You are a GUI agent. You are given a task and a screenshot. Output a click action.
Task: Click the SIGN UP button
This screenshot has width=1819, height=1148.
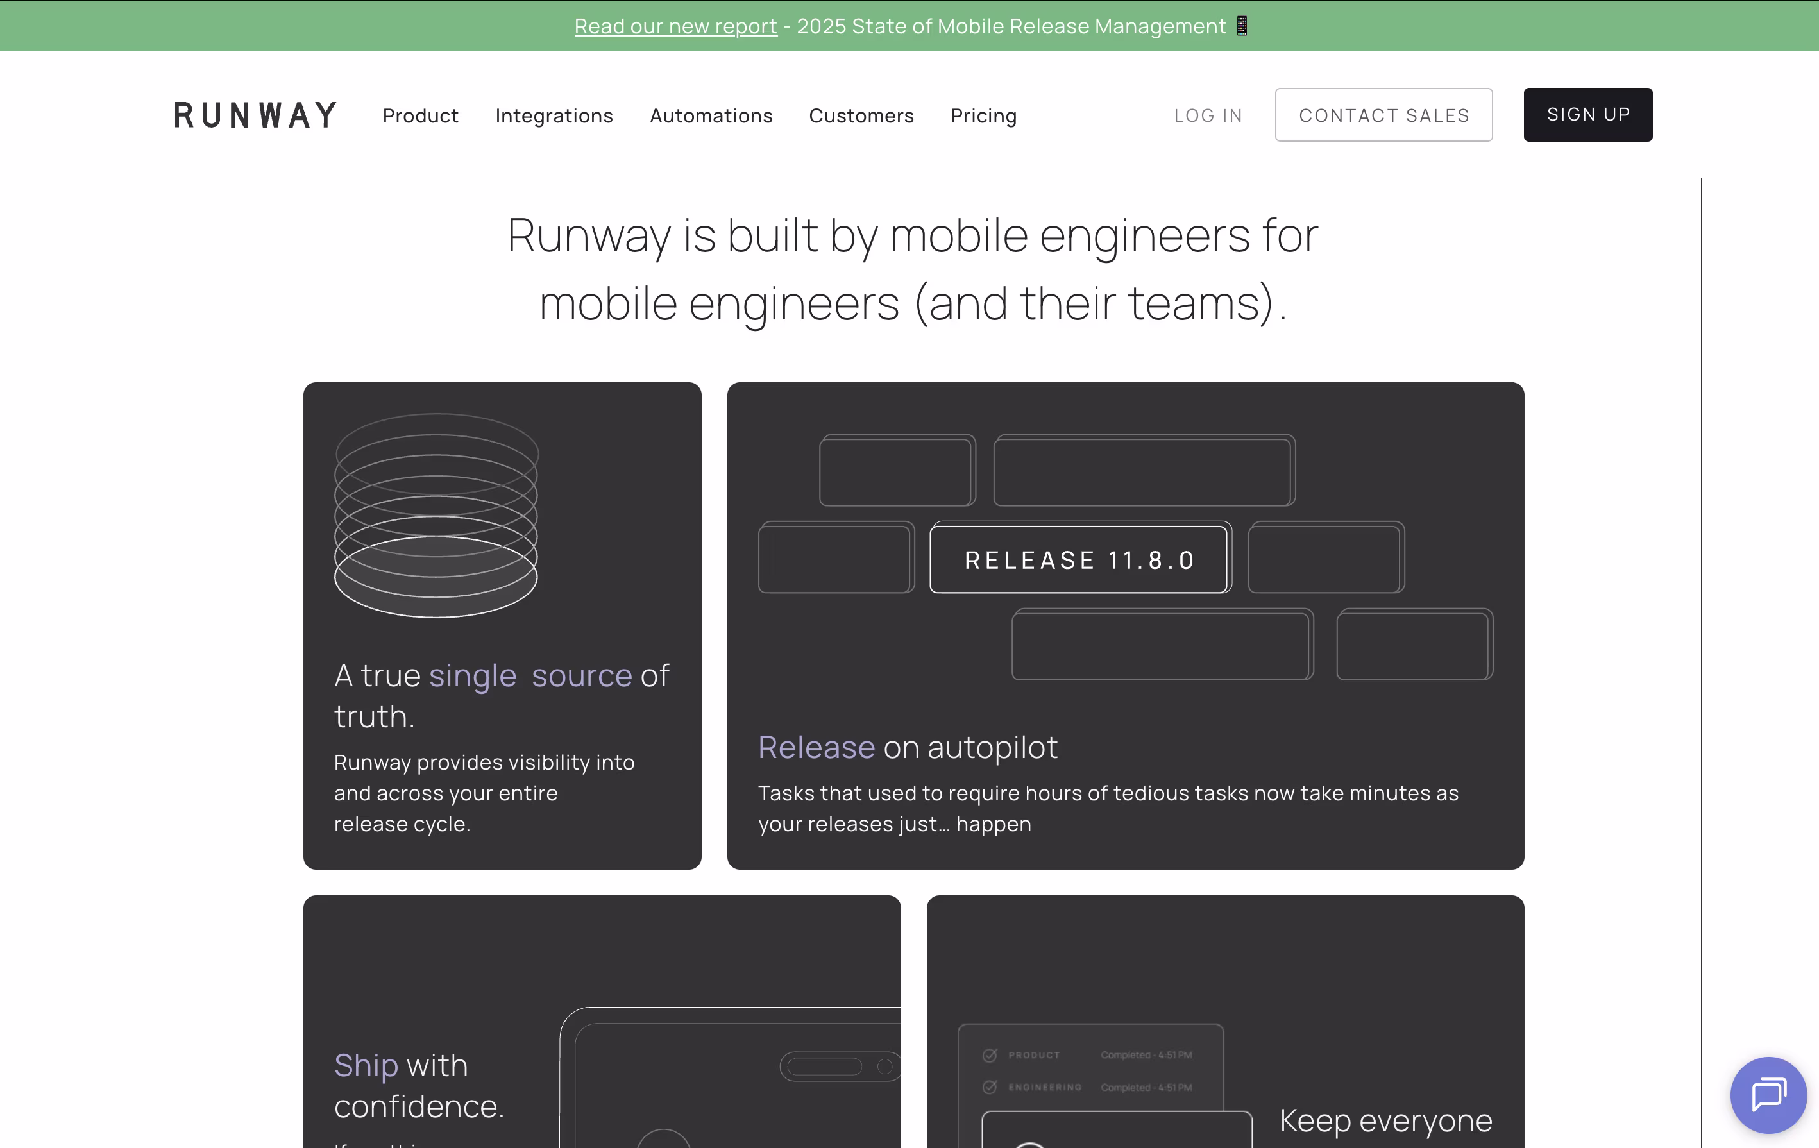[x=1588, y=115]
